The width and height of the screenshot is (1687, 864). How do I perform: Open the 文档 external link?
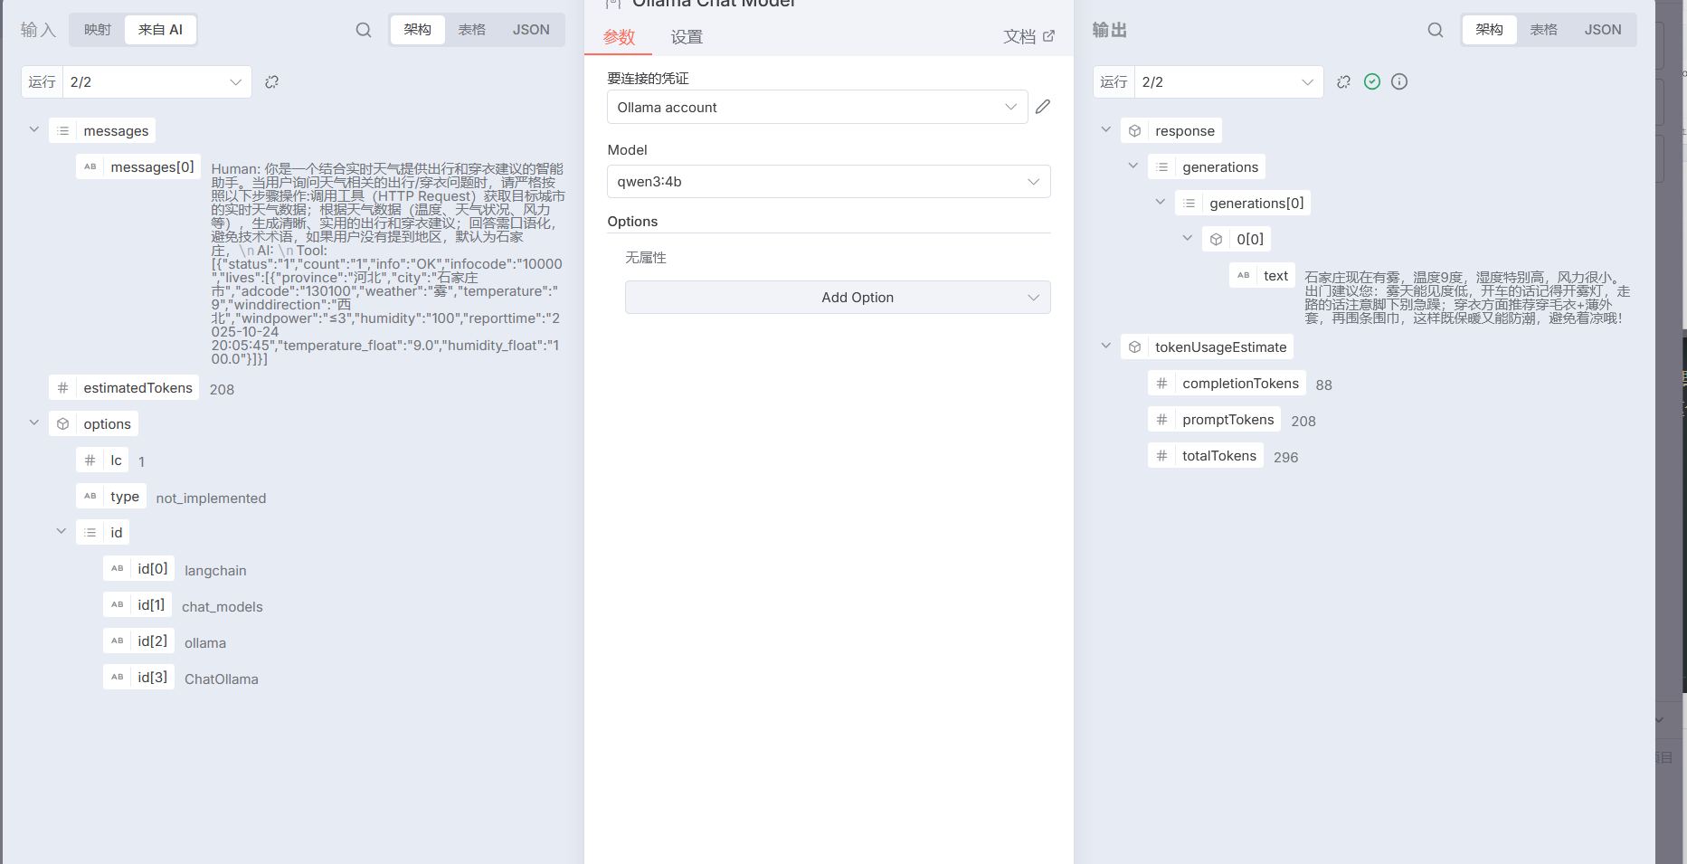pos(1028,37)
